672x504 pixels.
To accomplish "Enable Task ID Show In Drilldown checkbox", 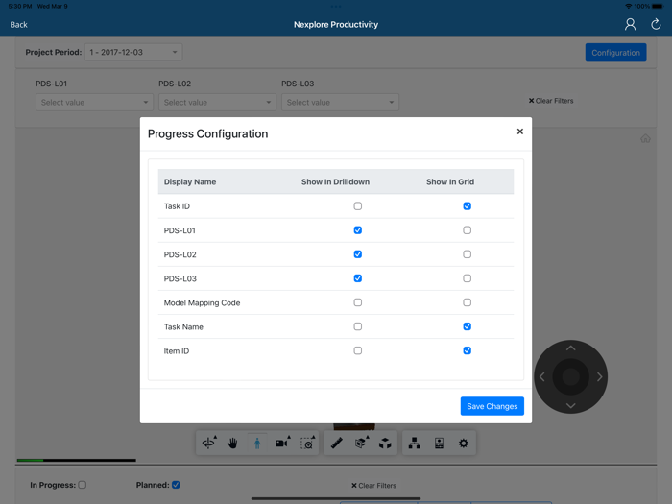I will click(358, 206).
